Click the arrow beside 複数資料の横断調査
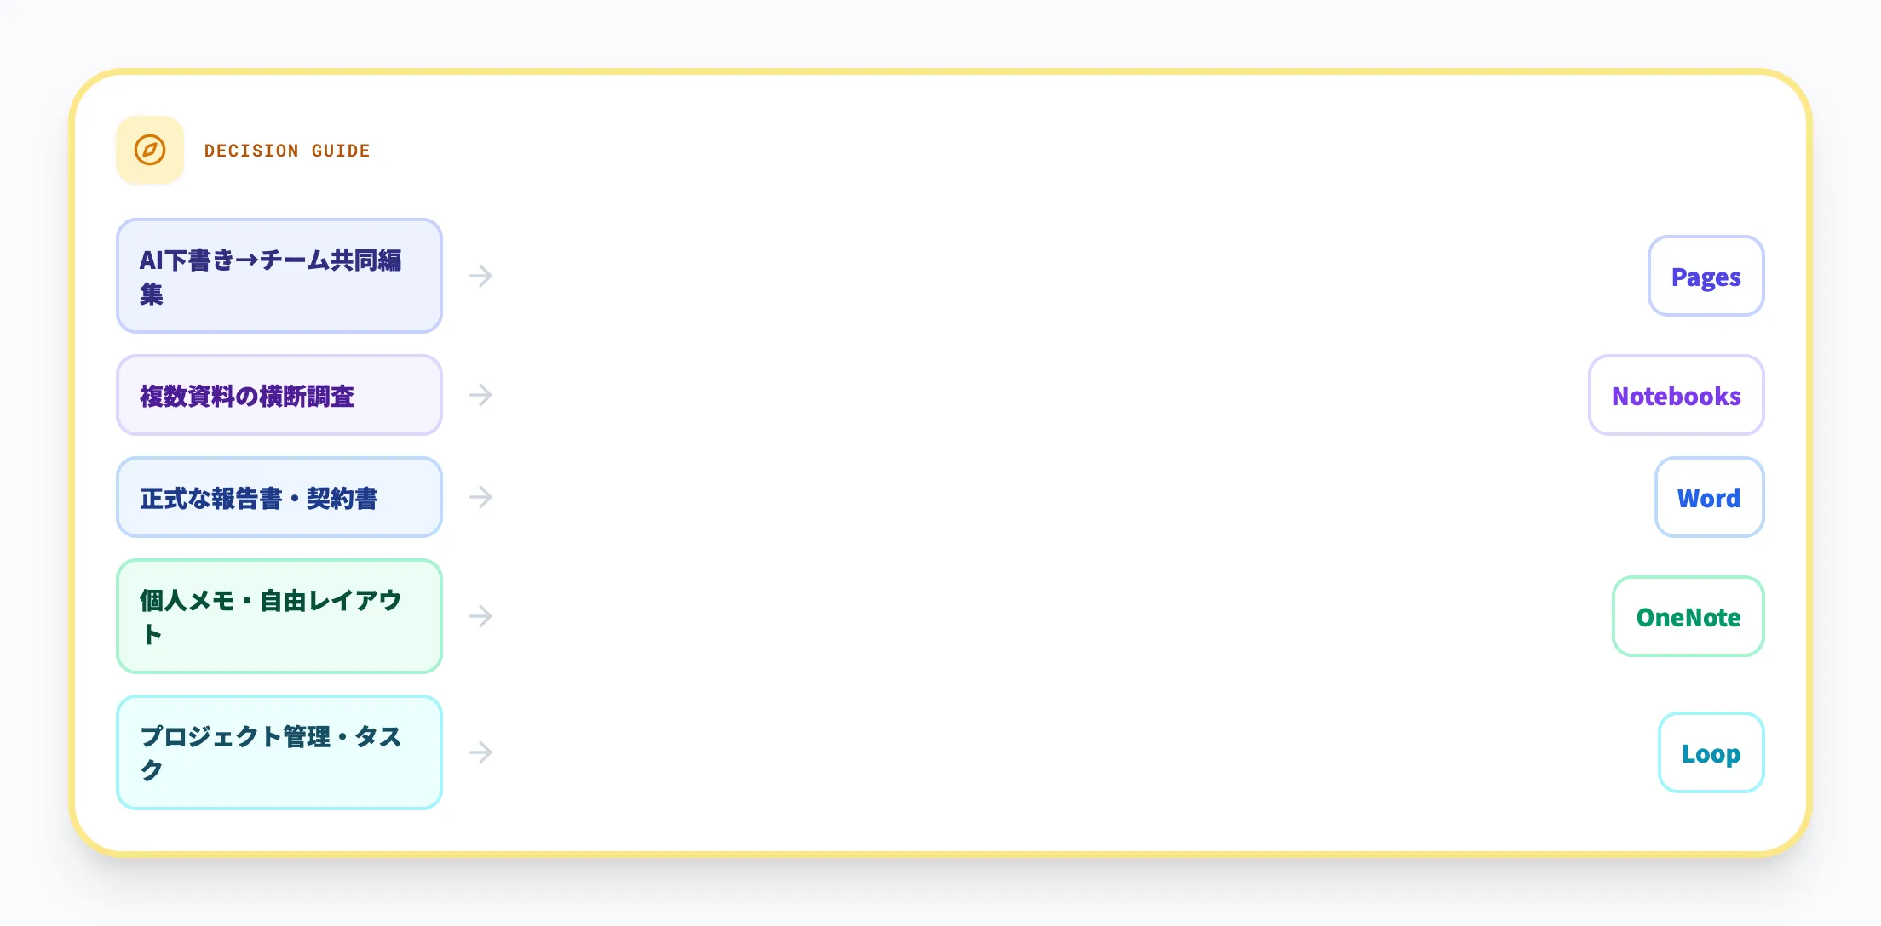The image size is (1881, 926). 480,395
